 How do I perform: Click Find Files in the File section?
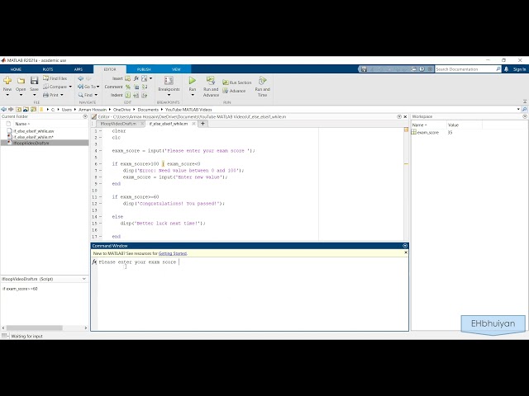pos(55,78)
